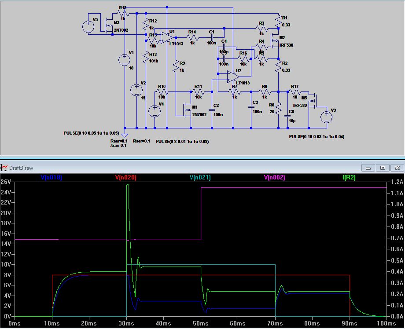Click capacitor C1 100n symbol

[x=212, y=38]
